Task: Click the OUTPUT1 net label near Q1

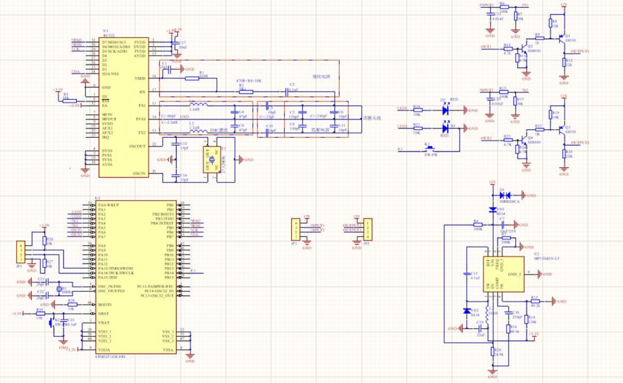Action: pyautogui.click(x=579, y=51)
